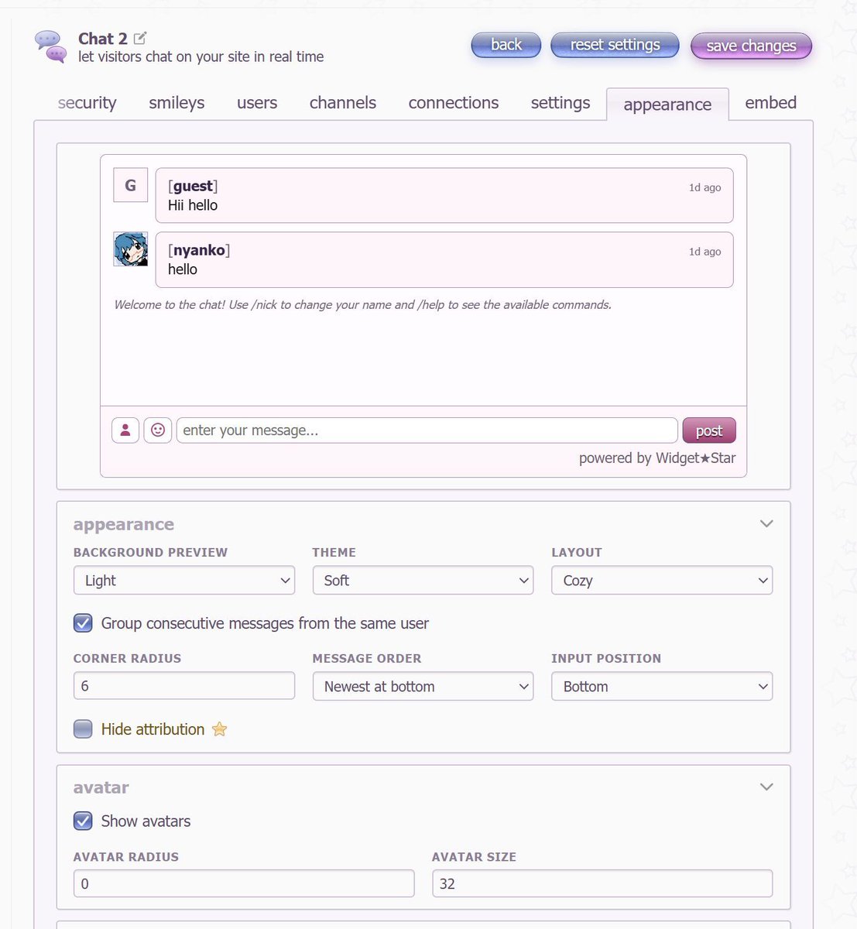The height and width of the screenshot is (929, 857).
Task: Uncheck the Show avatars checkbox
Action: 83,821
